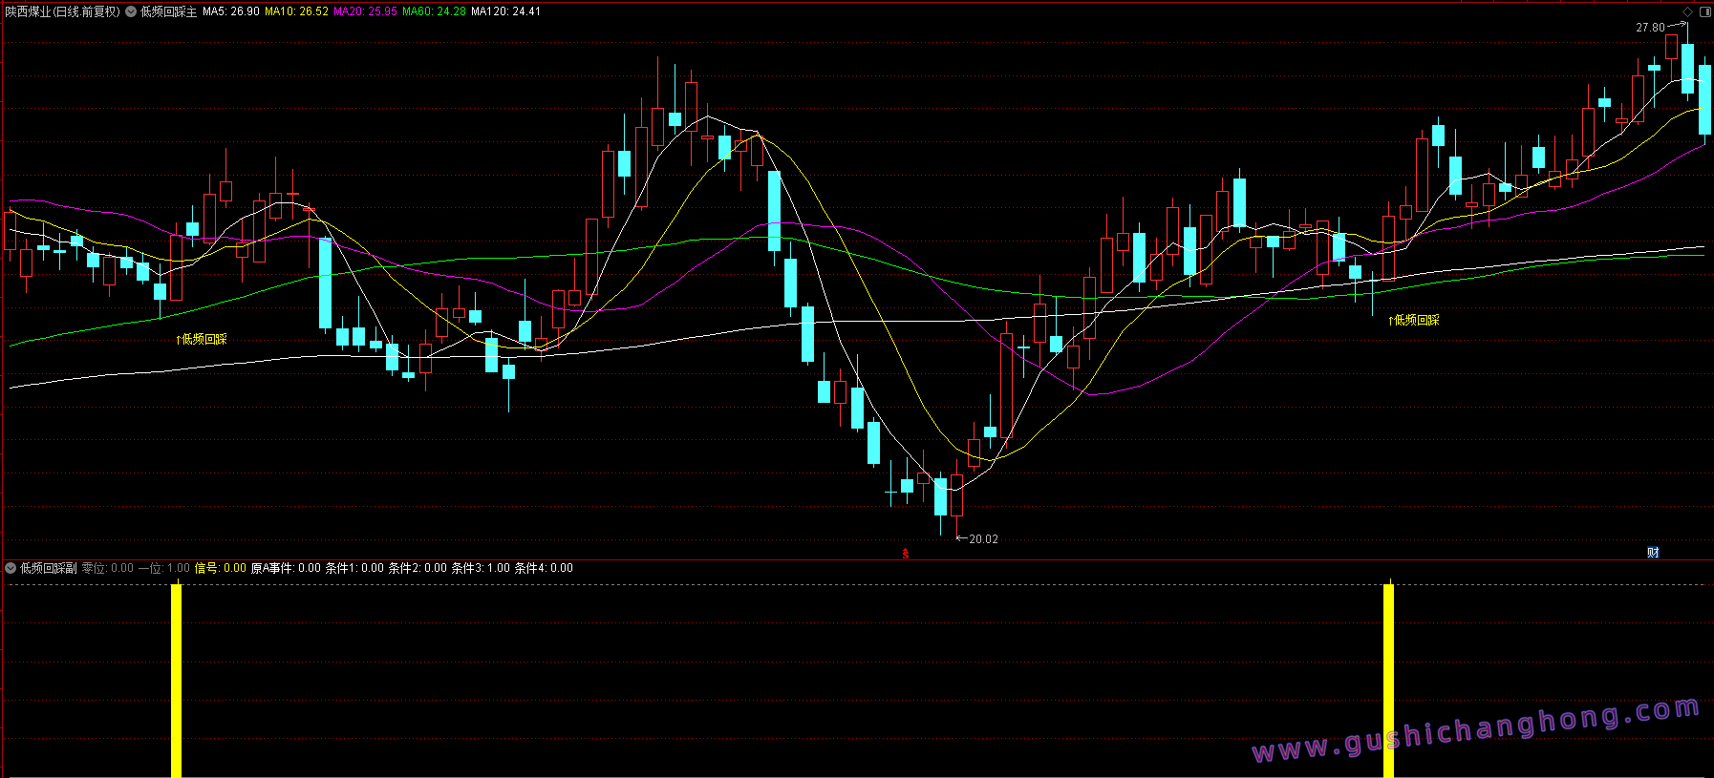The image size is (1714, 778).
Task: Click the blue 财 marker on the time axis
Action: (1653, 553)
